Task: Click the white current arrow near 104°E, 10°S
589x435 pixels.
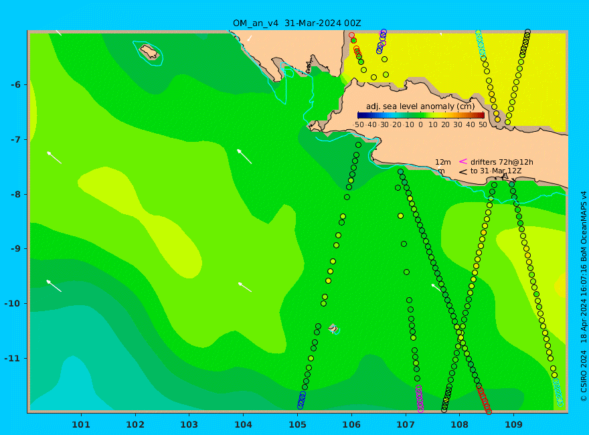Action: (245, 287)
